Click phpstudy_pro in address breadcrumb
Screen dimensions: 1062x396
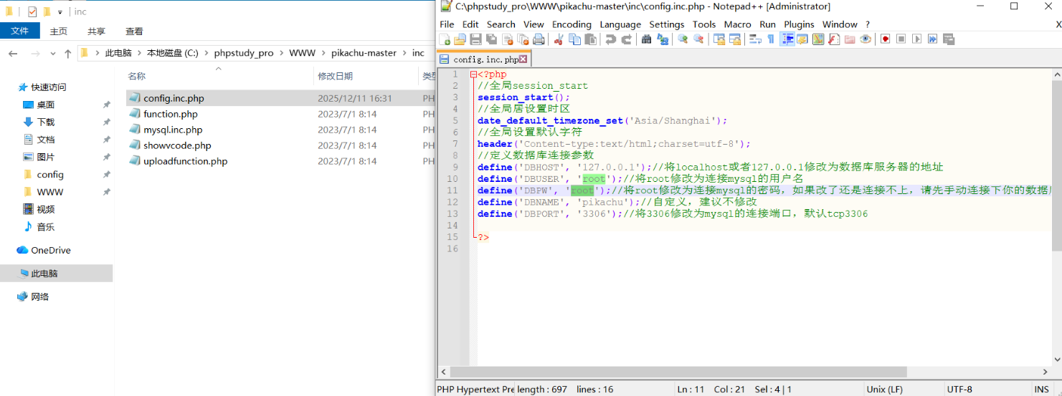pyautogui.click(x=244, y=53)
